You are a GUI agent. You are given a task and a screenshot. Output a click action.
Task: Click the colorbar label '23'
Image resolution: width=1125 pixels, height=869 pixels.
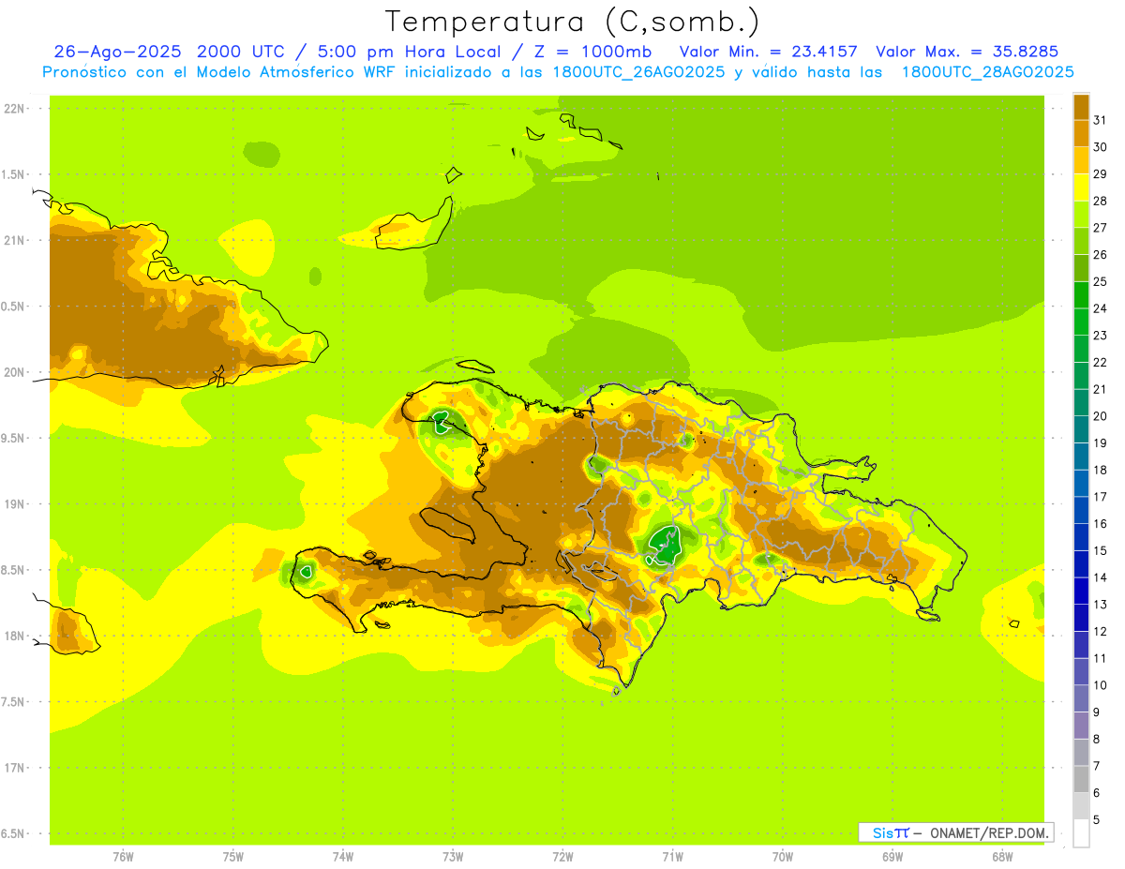coord(1101,336)
